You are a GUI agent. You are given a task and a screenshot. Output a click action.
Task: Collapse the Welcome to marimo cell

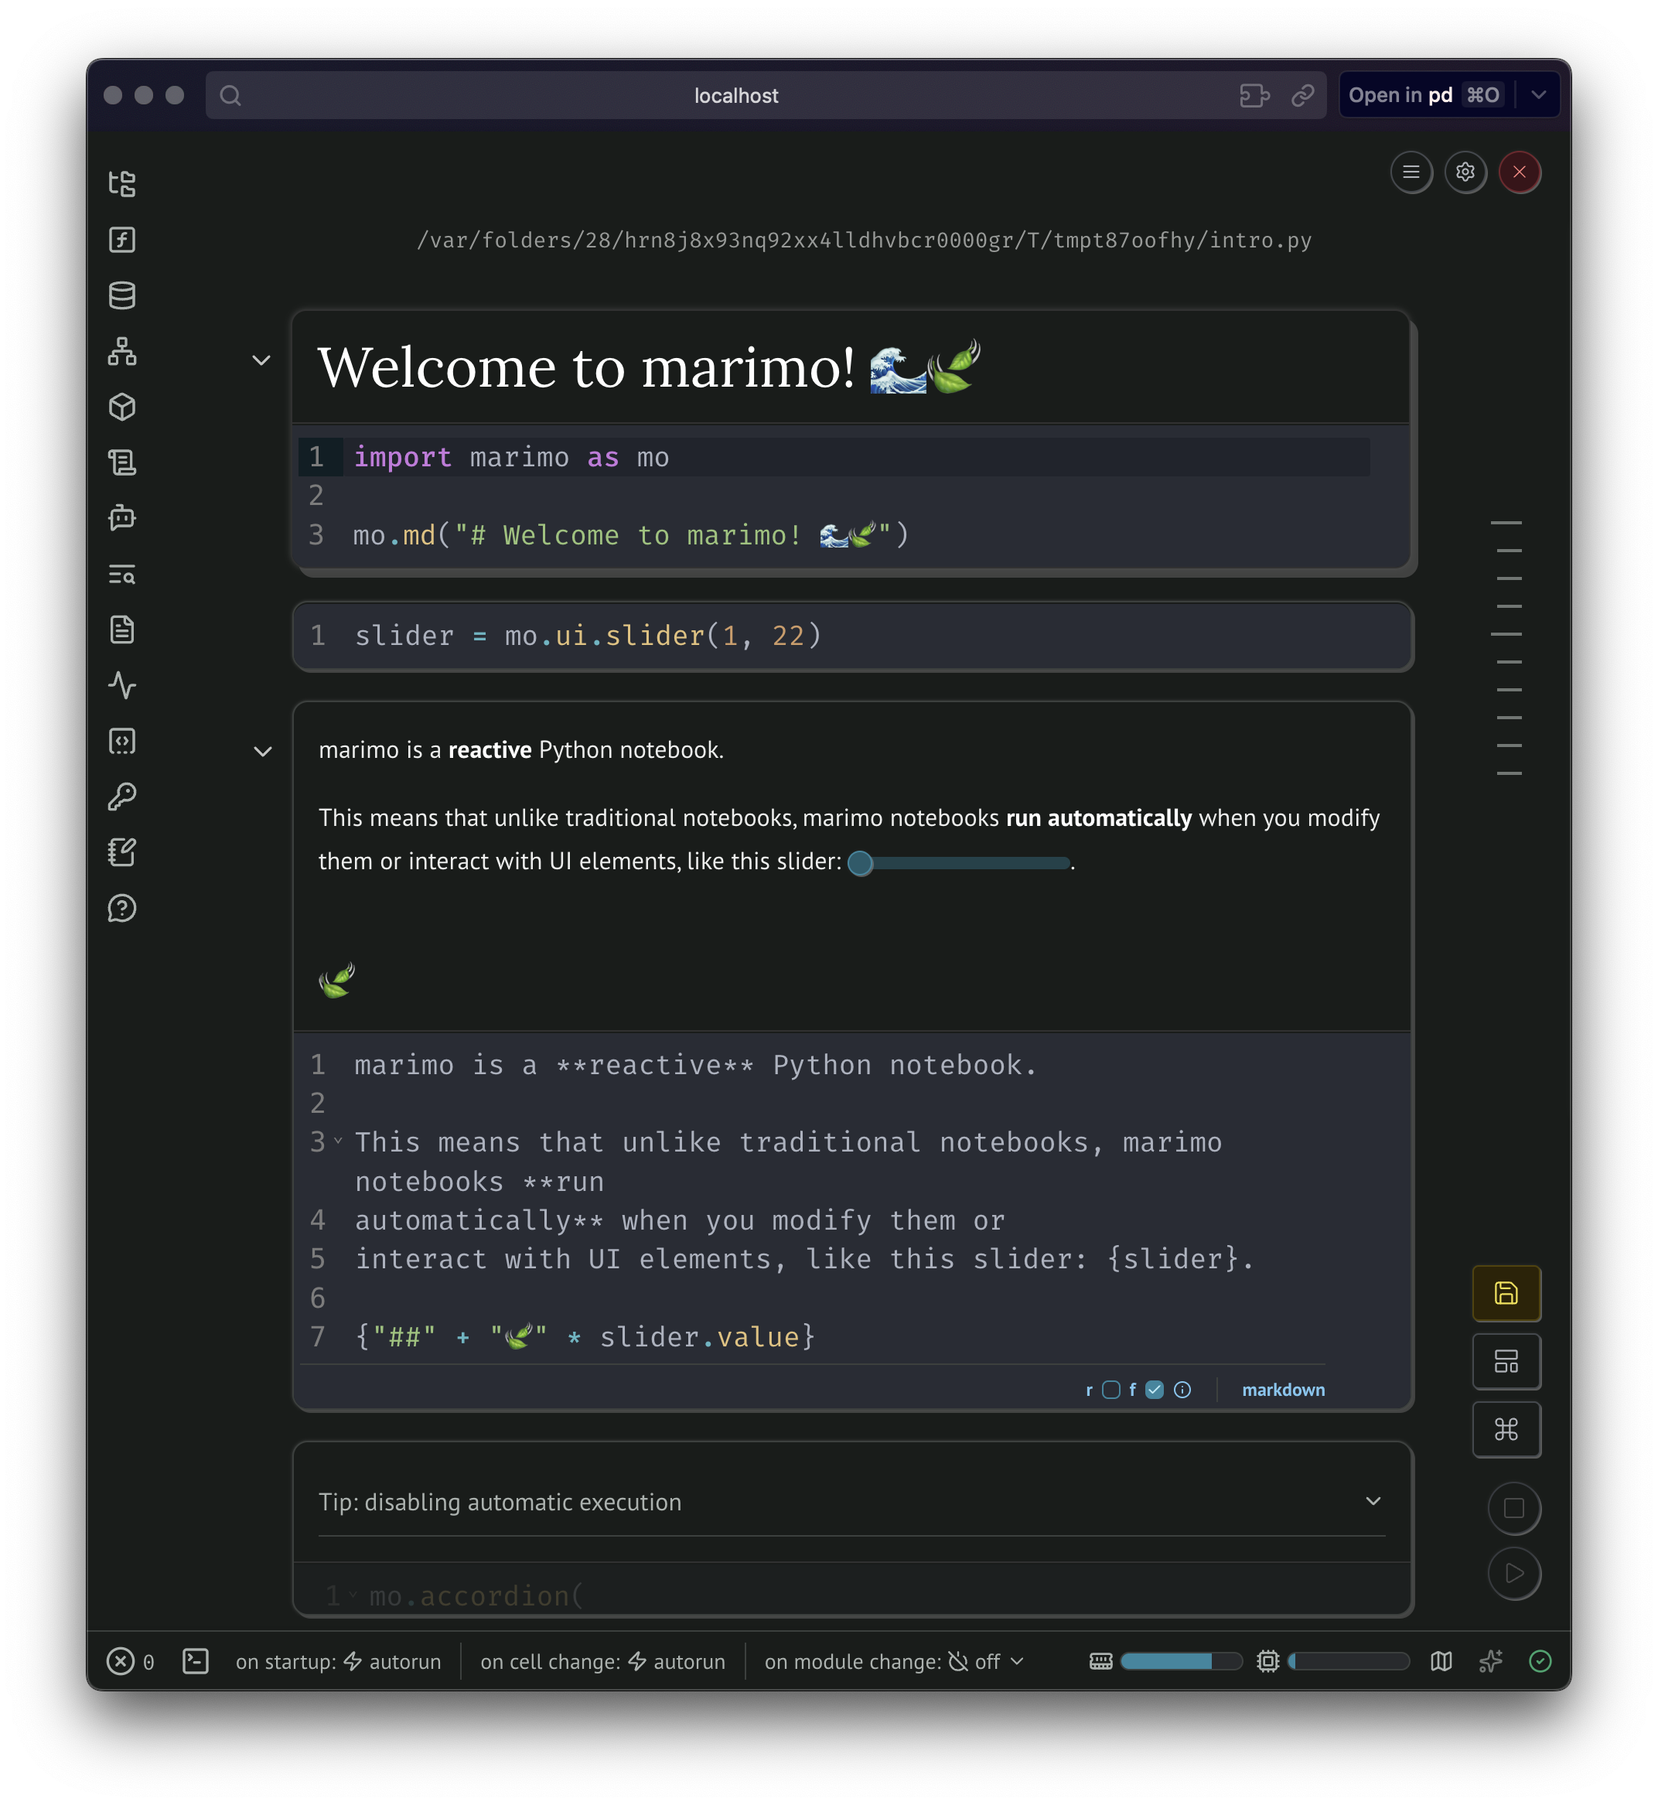[x=261, y=360]
